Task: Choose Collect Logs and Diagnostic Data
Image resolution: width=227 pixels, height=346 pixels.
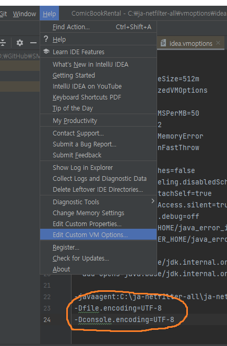Action: click(x=98, y=179)
